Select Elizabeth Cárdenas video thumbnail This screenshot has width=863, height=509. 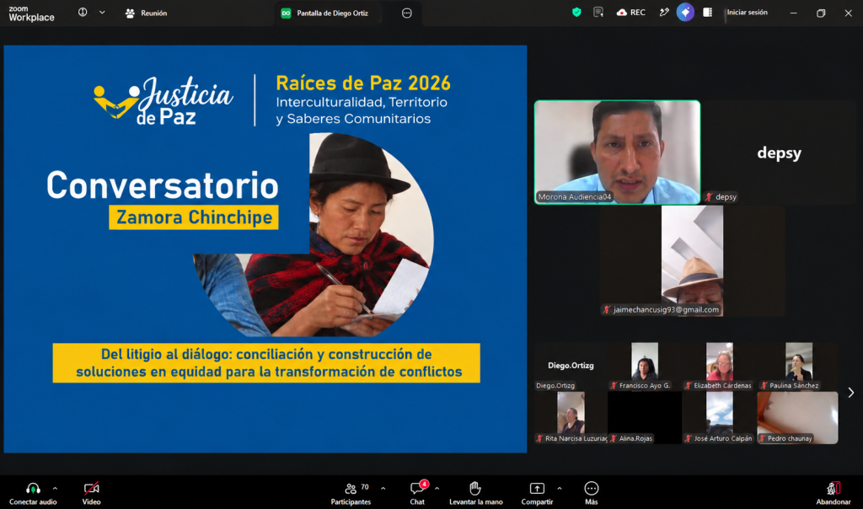pos(720,366)
